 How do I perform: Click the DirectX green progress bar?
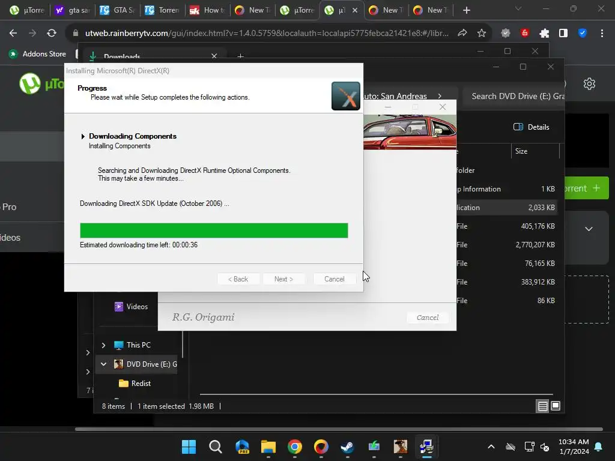pos(214,230)
